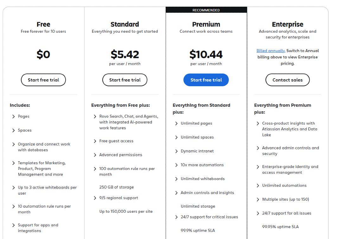345x239 pixels.
Task: Contact sales for Enterprise pricing
Action: [x=287, y=80]
